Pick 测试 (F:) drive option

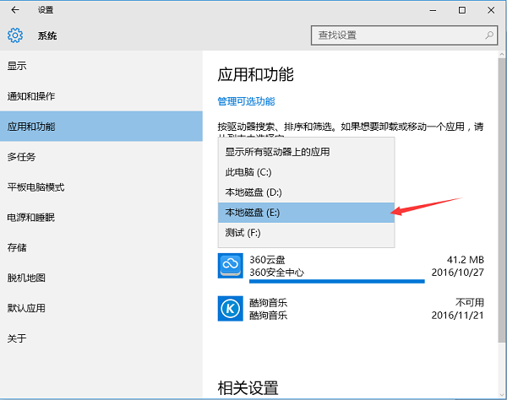click(243, 233)
